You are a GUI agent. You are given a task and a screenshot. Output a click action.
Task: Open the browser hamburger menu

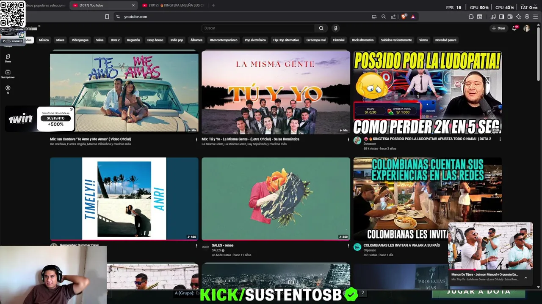pos(536,16)
